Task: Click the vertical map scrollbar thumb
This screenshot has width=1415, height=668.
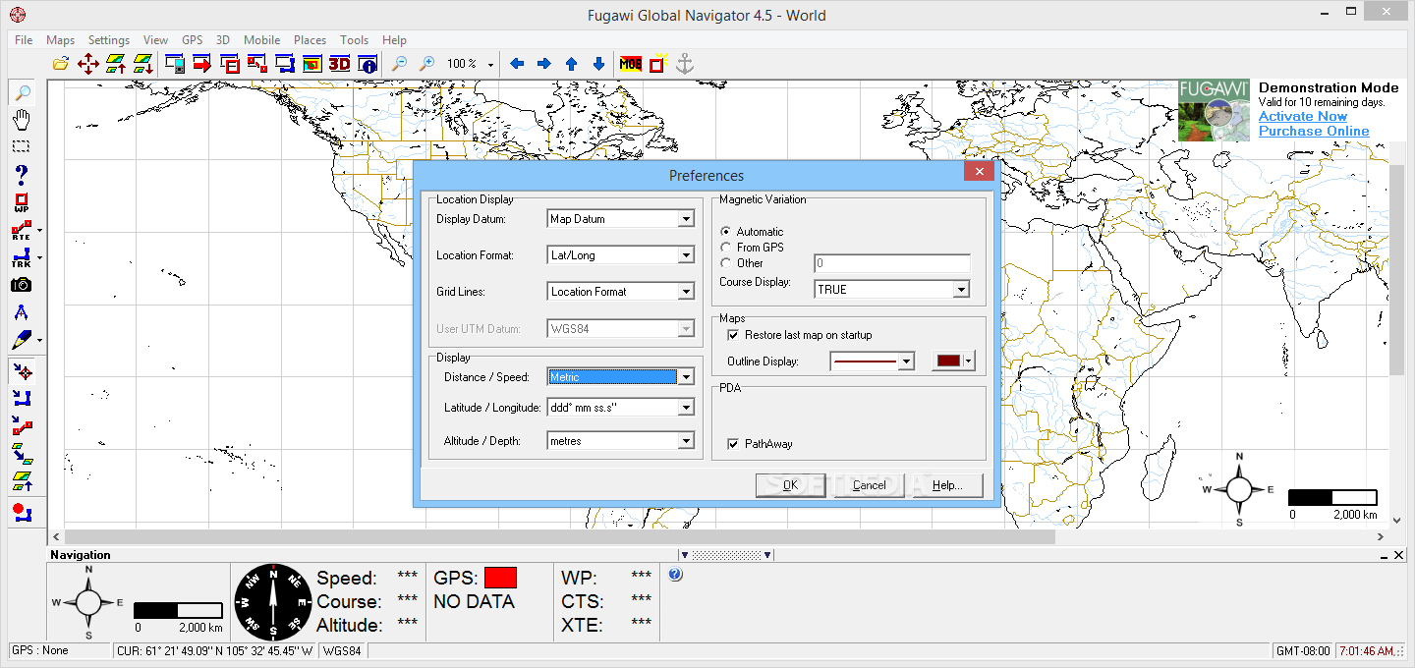Action: coord(1396,269)
